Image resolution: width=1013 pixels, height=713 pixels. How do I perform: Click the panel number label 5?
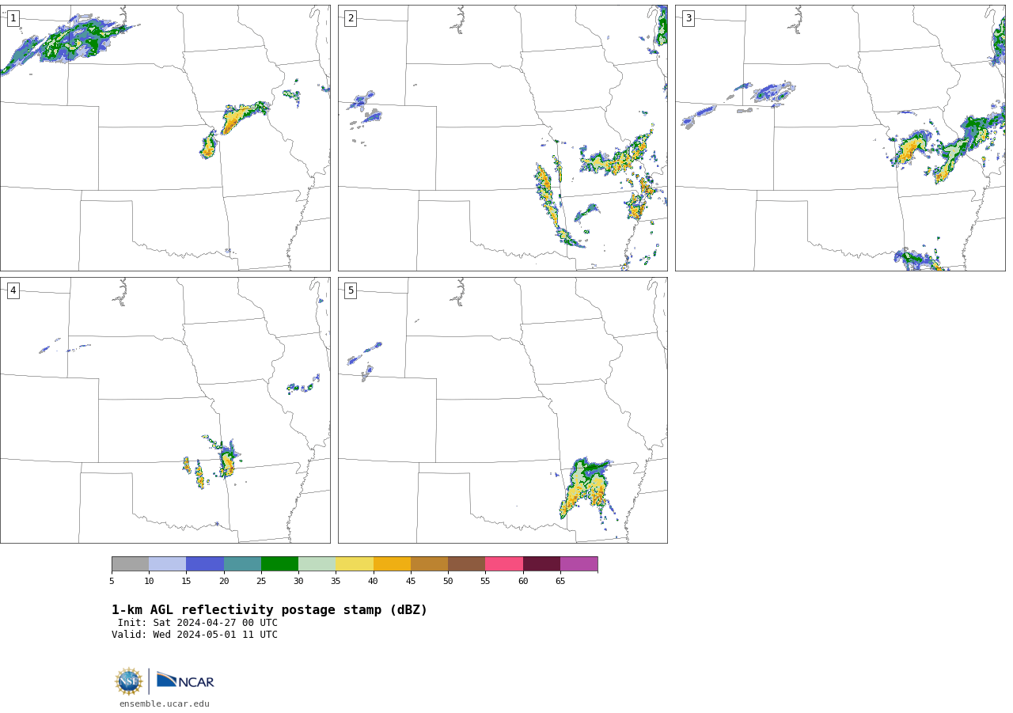click(x=351, y=290)
